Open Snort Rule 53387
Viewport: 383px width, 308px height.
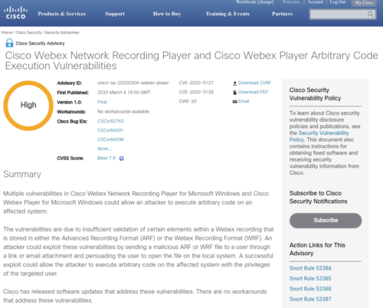(x=310, y=299)
